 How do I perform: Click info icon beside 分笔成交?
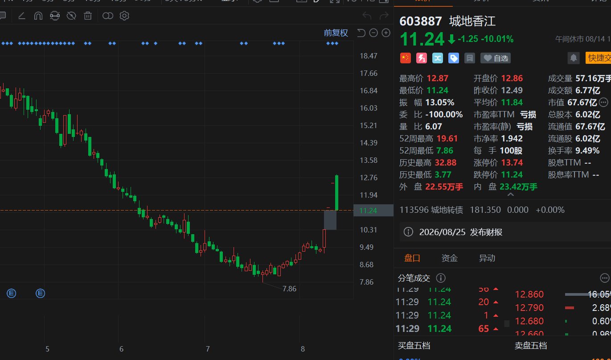(x=440, y=278)
